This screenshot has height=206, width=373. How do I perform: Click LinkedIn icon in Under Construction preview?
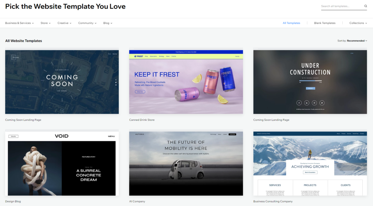307,103
